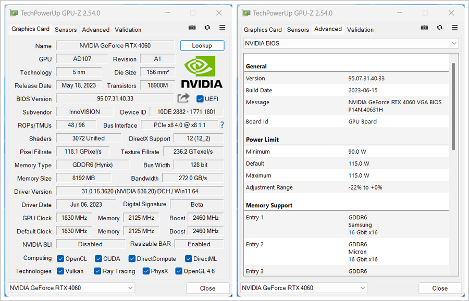This screenshot has height=301, width=469.
Task: Expand GPU selector dropdown in left window
Action: pos(71,287)
